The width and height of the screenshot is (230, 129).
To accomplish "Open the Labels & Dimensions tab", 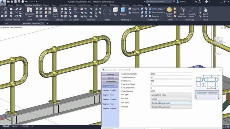I will click(67, 5).
